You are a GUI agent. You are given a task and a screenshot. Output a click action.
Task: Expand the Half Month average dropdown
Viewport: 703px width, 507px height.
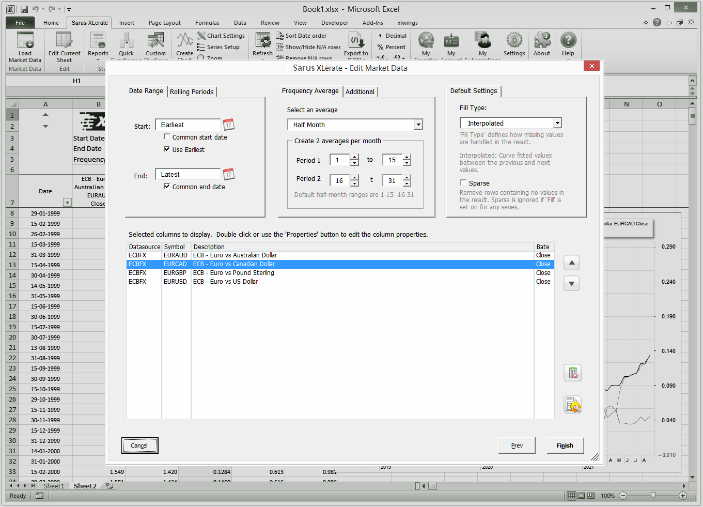418,125
